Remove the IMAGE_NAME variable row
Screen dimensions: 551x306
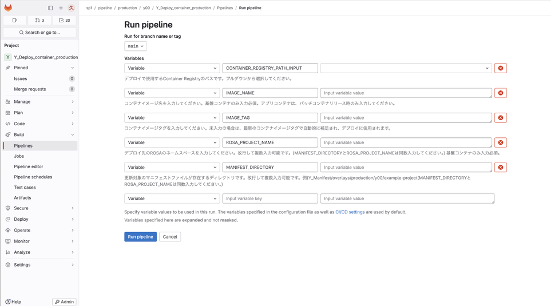tap(501, 93)
